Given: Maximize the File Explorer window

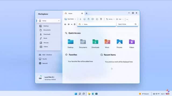Looking at the screenshot, I should pyautogui.click(x=133, y=13).
